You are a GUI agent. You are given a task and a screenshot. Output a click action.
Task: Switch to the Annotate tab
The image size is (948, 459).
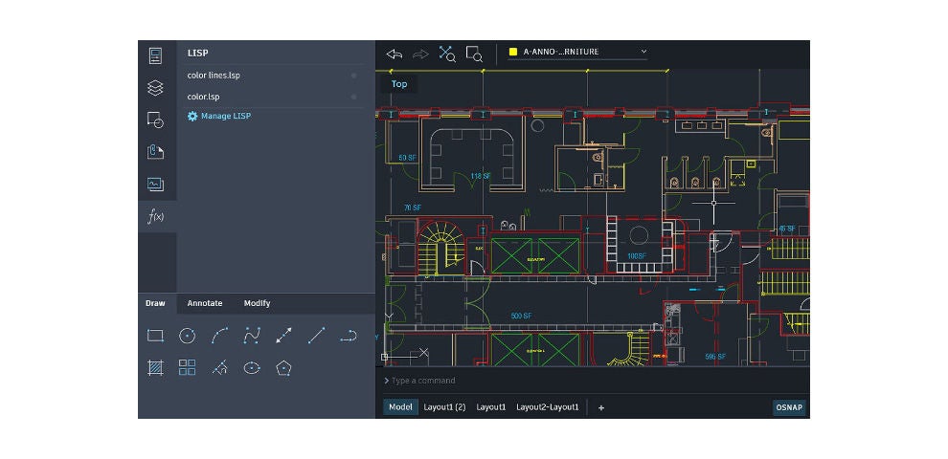point(205,303)
